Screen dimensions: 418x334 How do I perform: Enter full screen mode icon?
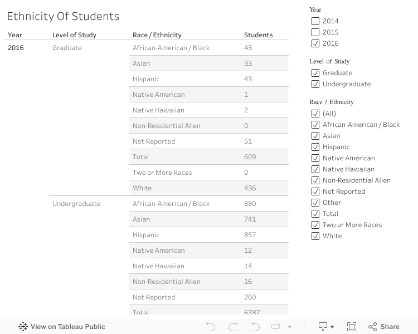point(352,327)
